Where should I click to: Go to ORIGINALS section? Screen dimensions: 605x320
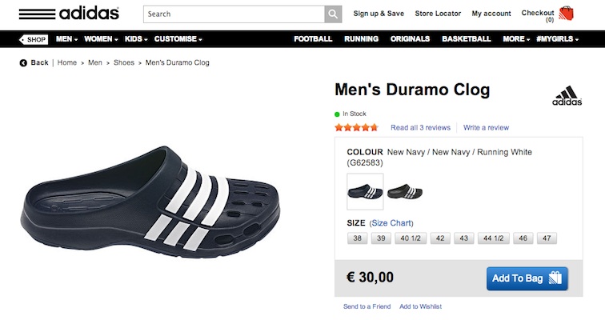click(410, 39)
